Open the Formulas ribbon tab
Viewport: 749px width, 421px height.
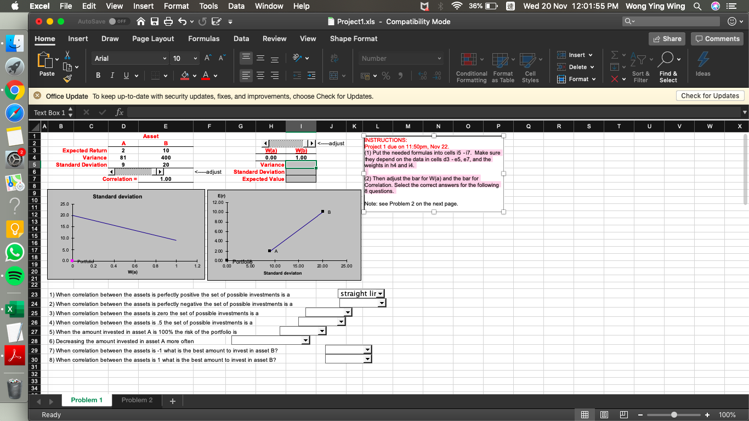tap(203, 39)
